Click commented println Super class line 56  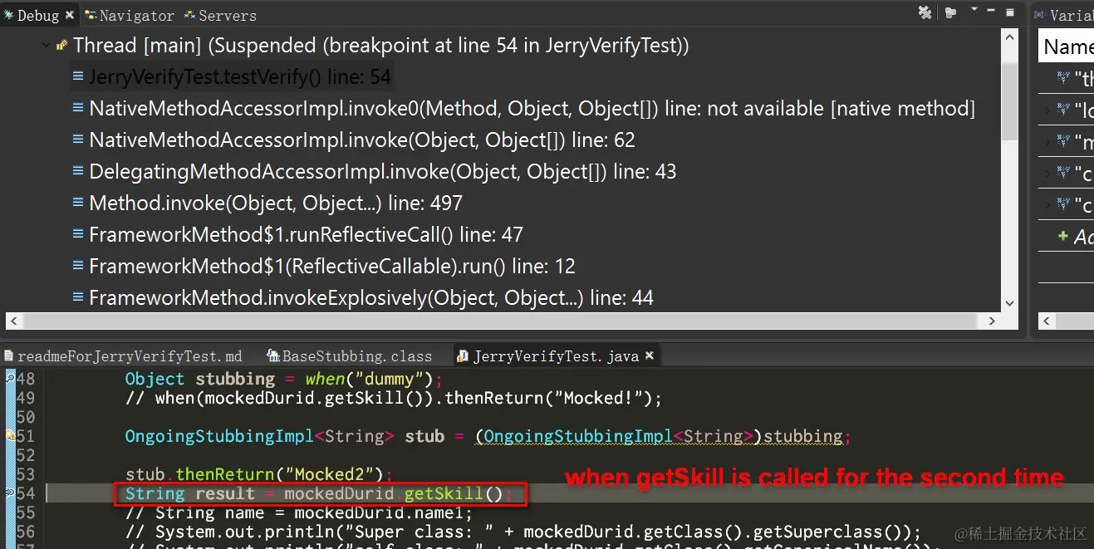coord(523,532)
